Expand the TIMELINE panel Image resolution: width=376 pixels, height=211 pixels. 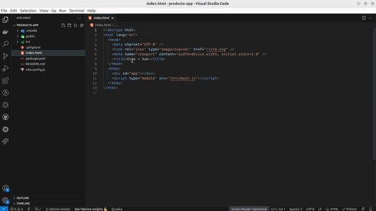pyautogui.click(x=23, y=203)
